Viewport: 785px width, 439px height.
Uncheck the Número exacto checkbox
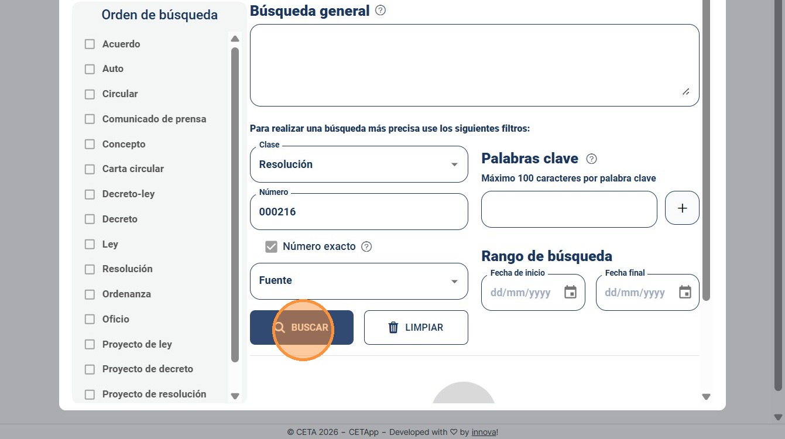point(271,246)
